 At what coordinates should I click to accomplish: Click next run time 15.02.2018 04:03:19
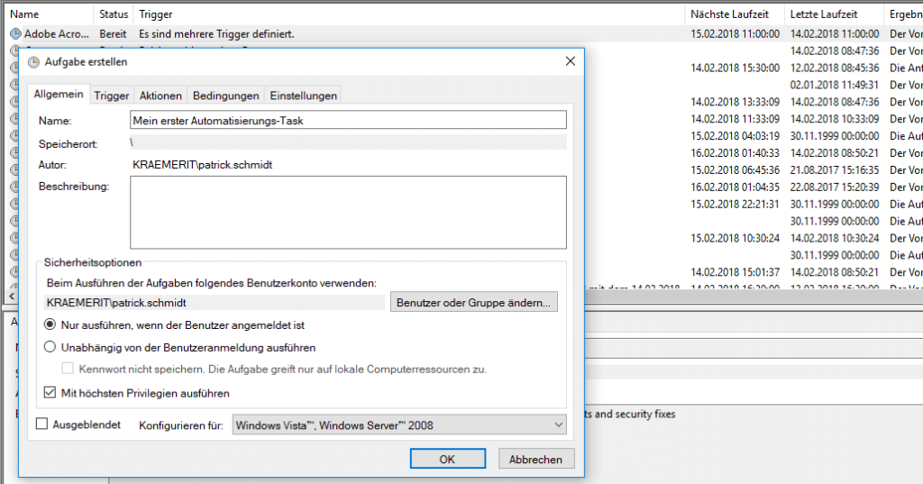pos(735,136)
